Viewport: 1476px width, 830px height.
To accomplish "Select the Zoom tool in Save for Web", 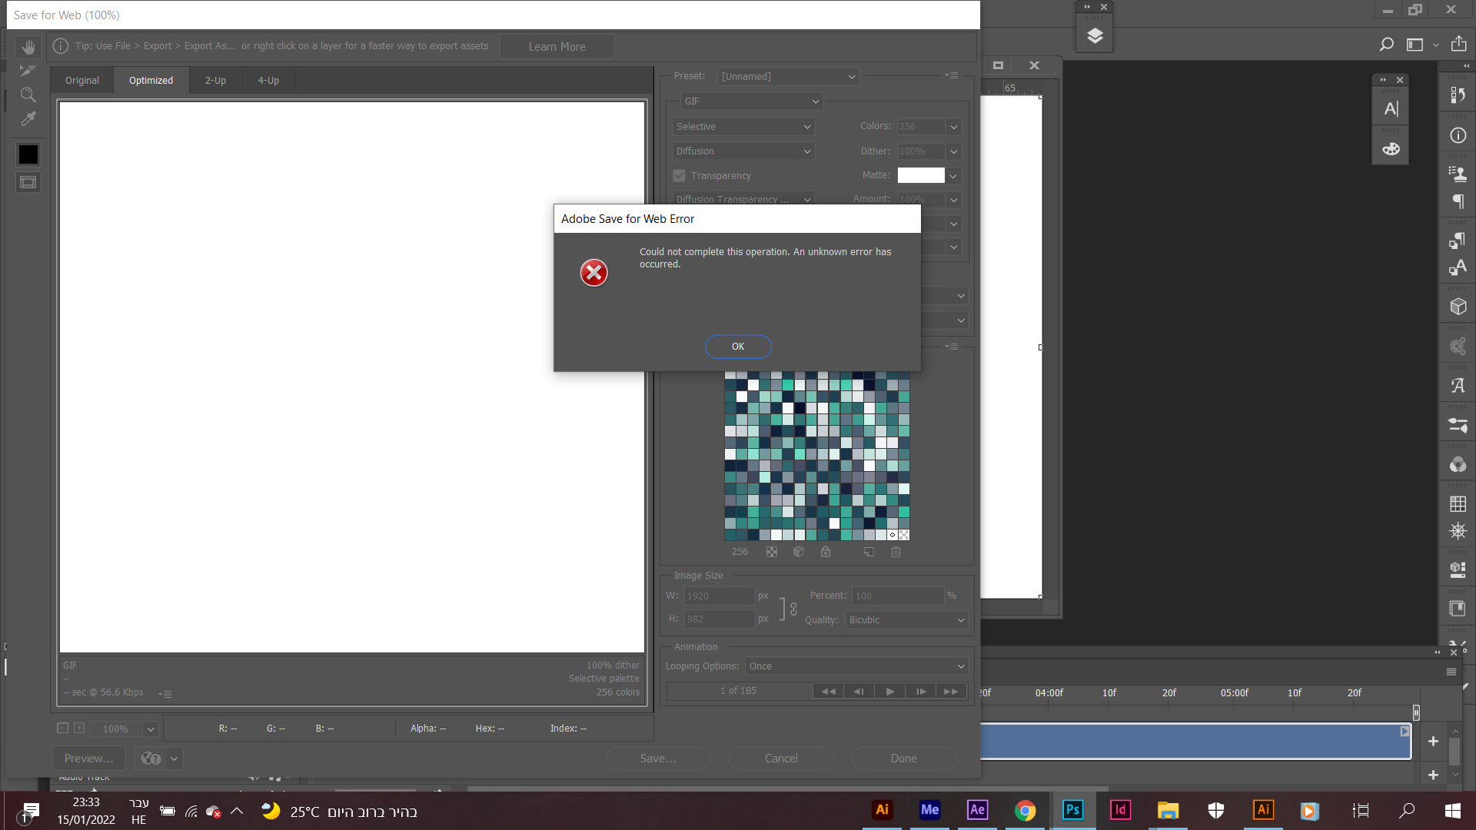I will [x=28, y=95].
